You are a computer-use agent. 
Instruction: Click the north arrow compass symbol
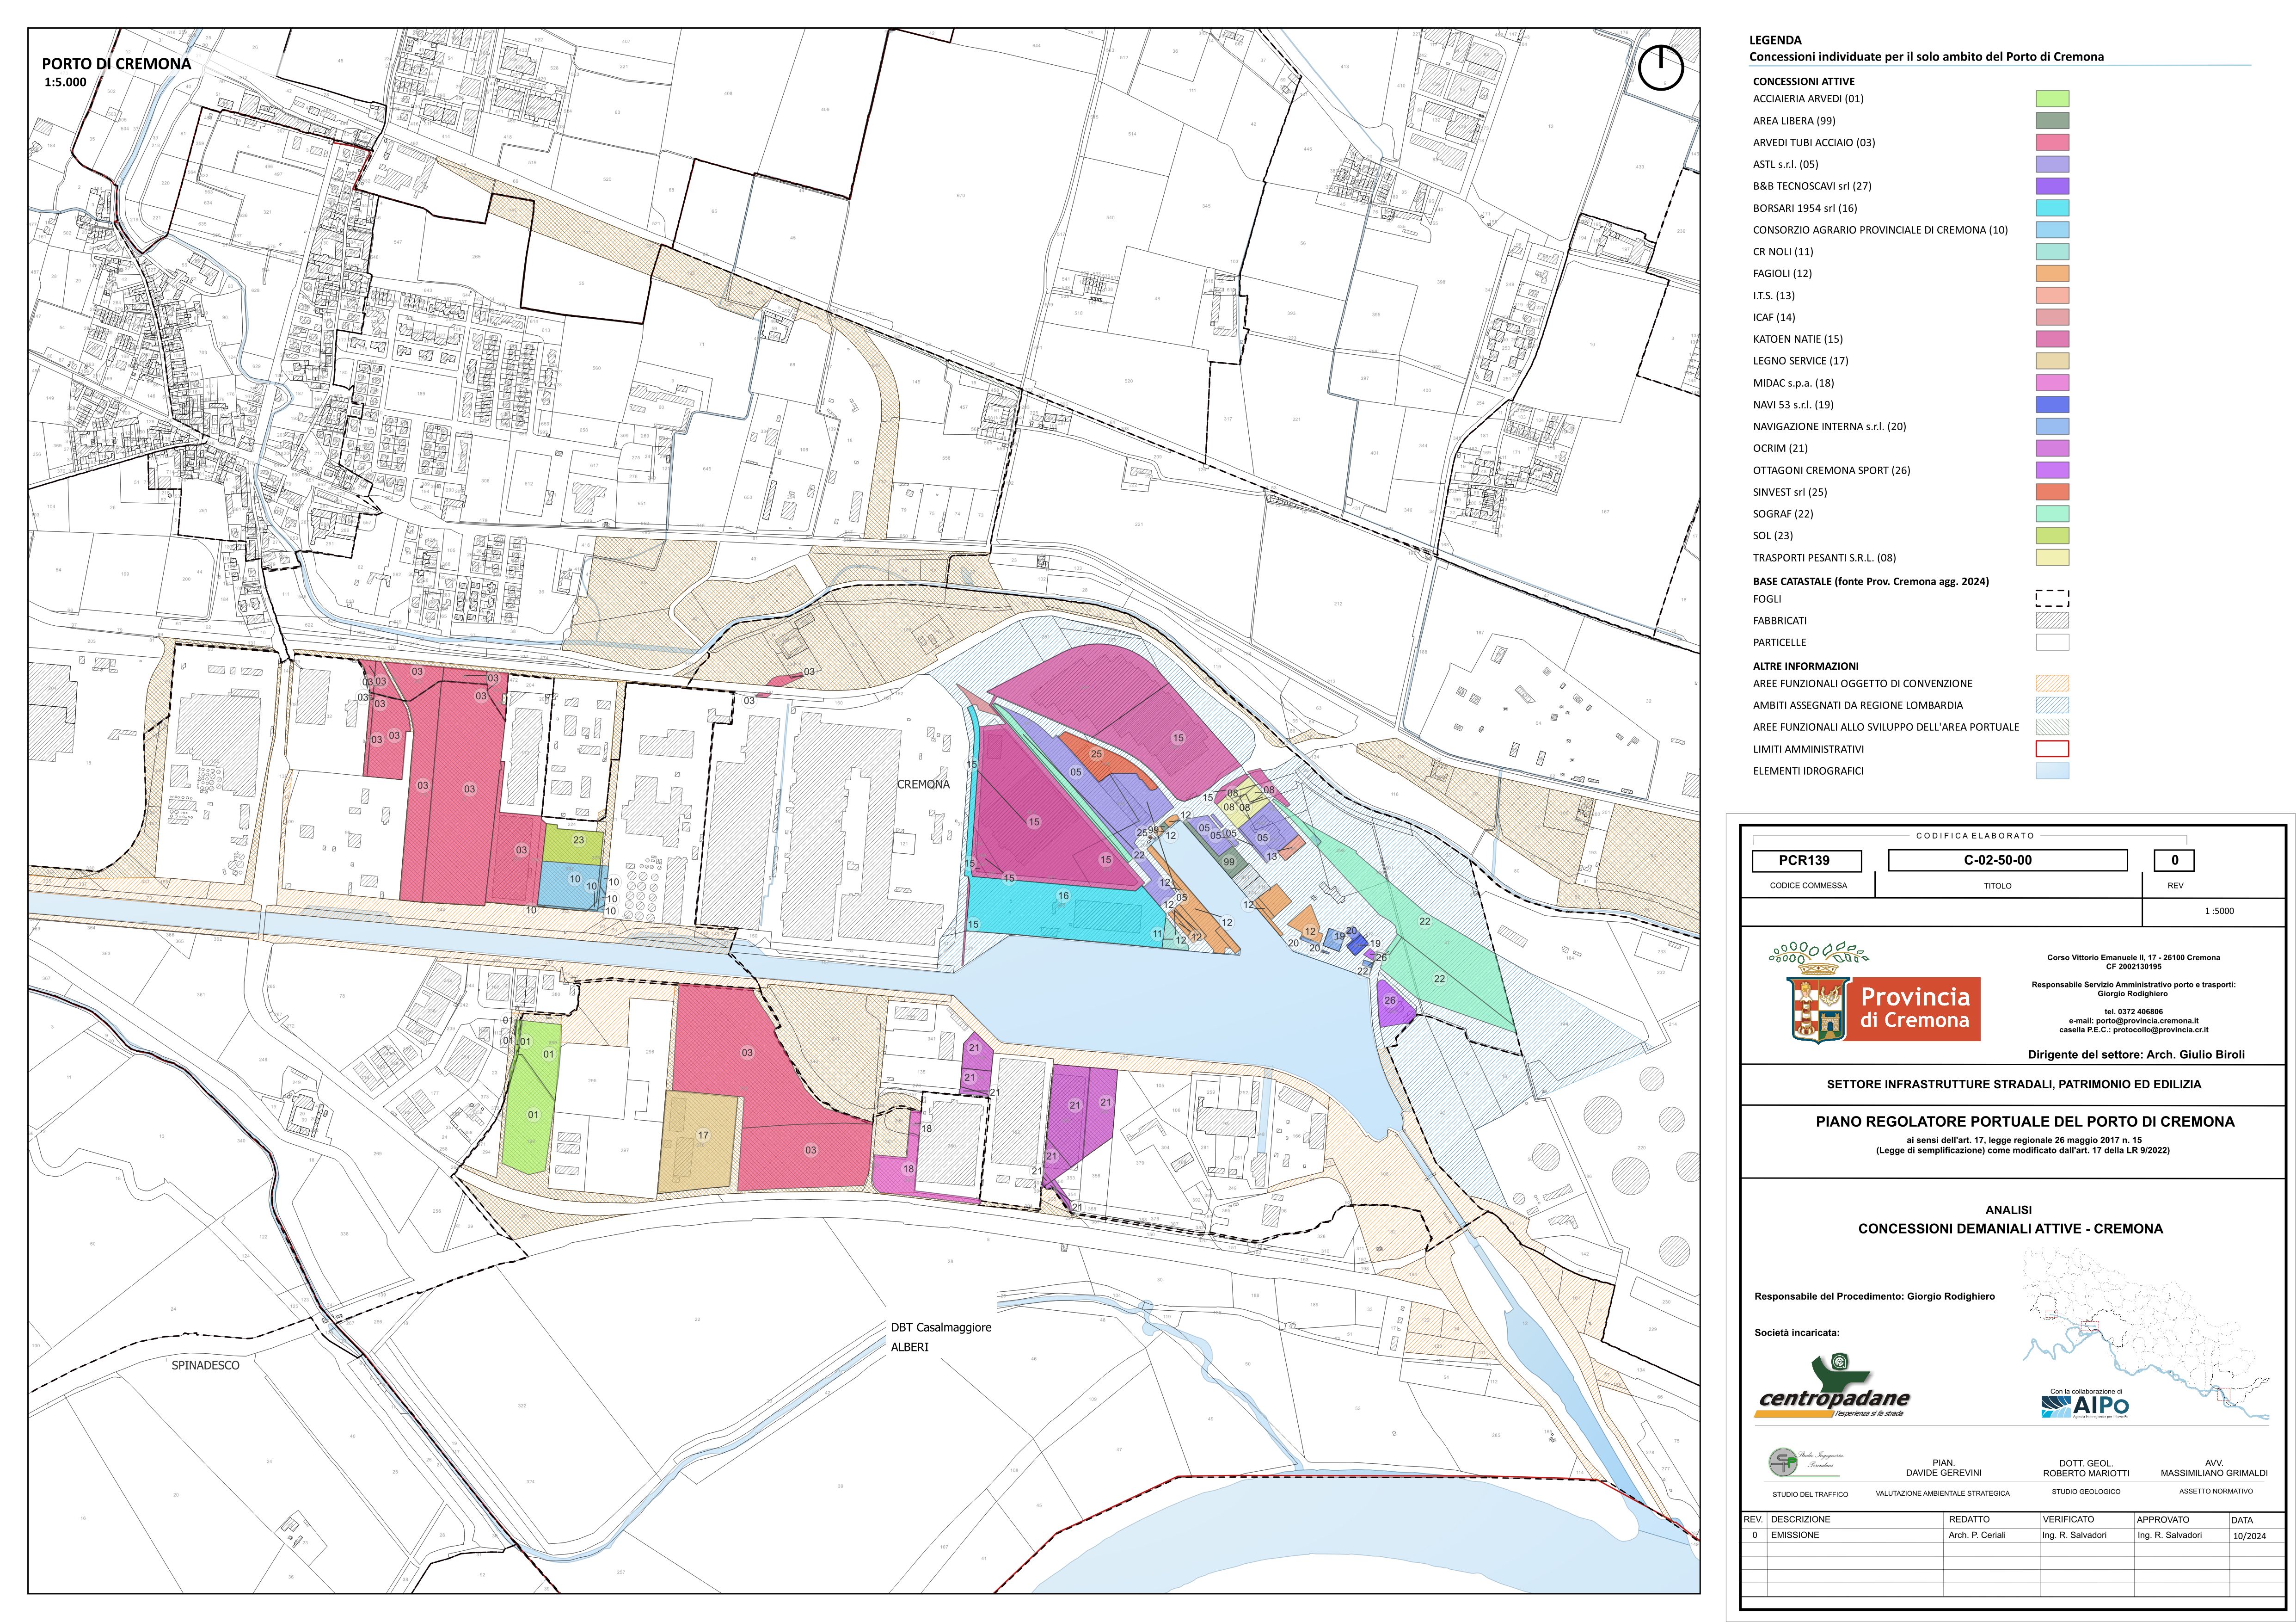1661,67
